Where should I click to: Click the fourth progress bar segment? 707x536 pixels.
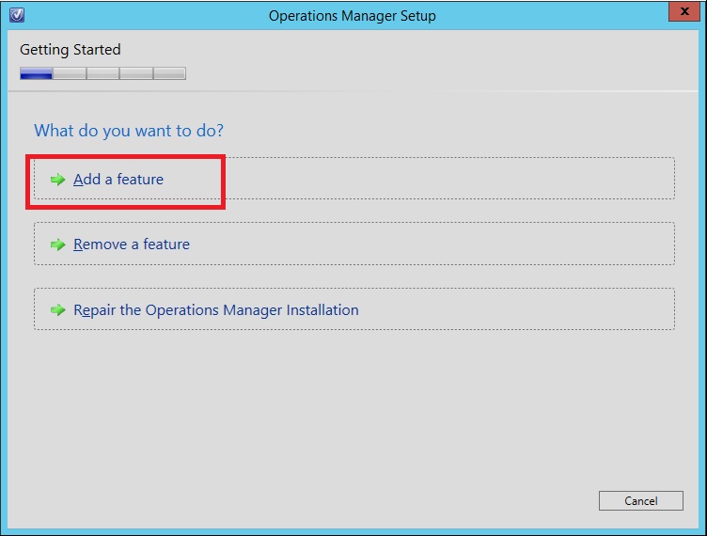coord(136,73)
